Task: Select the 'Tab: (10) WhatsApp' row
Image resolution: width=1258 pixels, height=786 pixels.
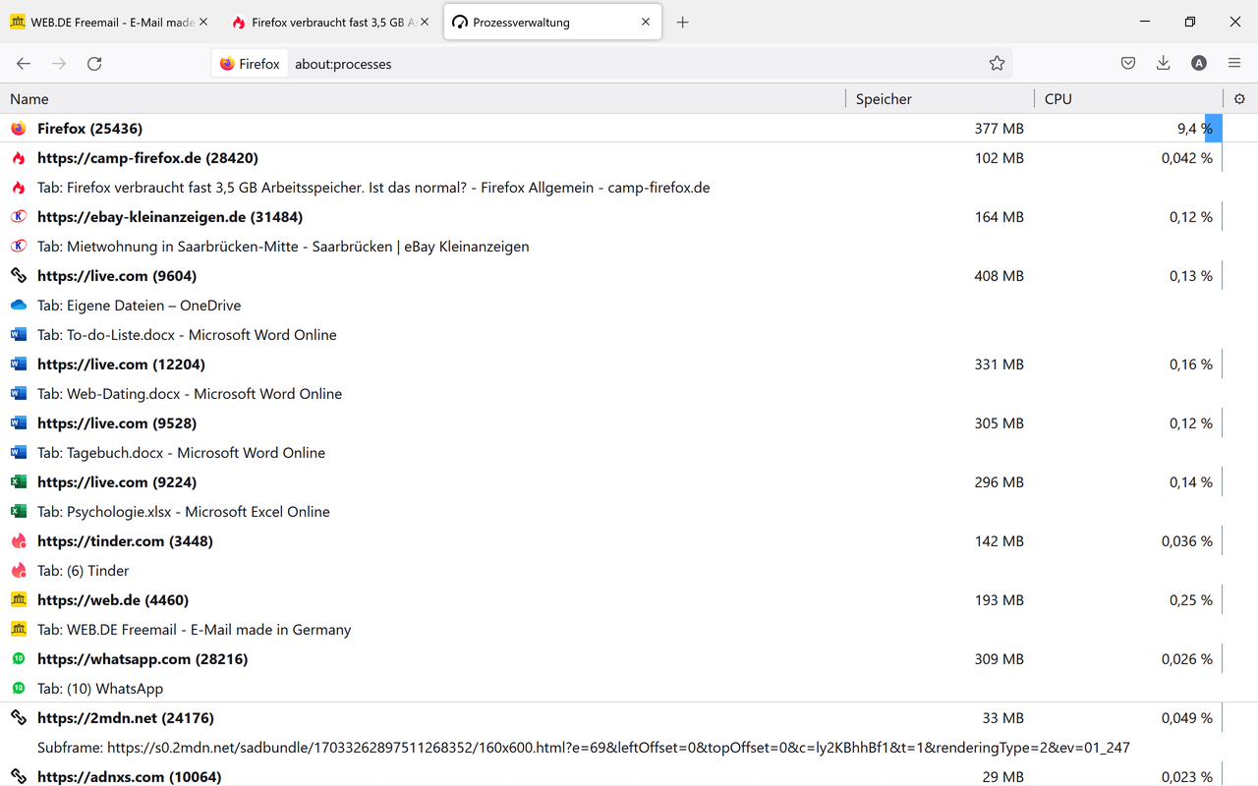Action: 629,689
